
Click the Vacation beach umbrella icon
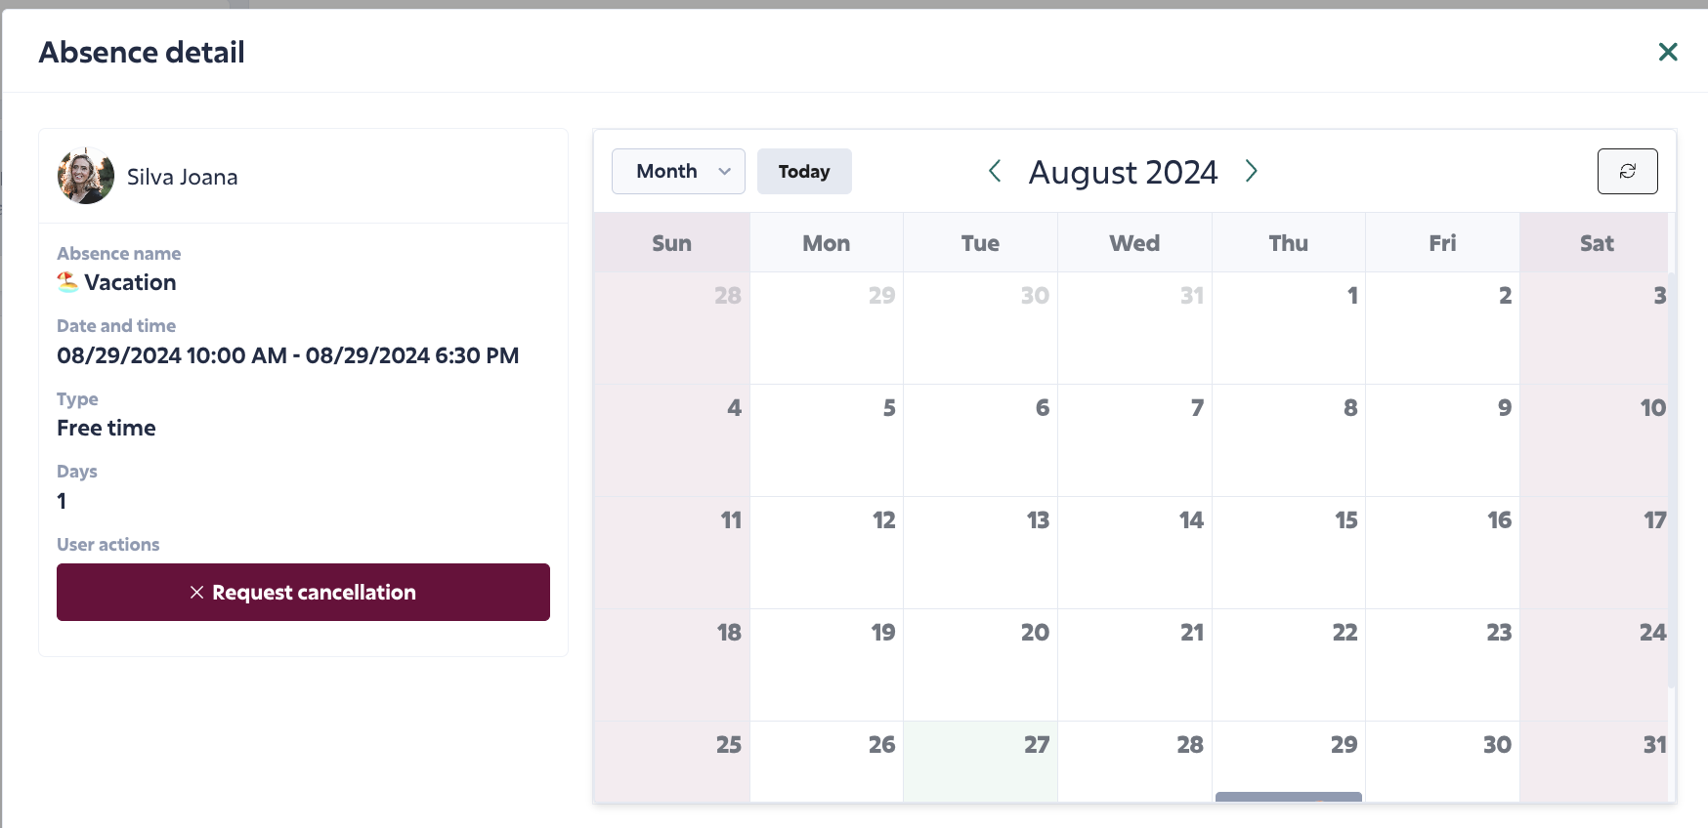click(67, 282)
